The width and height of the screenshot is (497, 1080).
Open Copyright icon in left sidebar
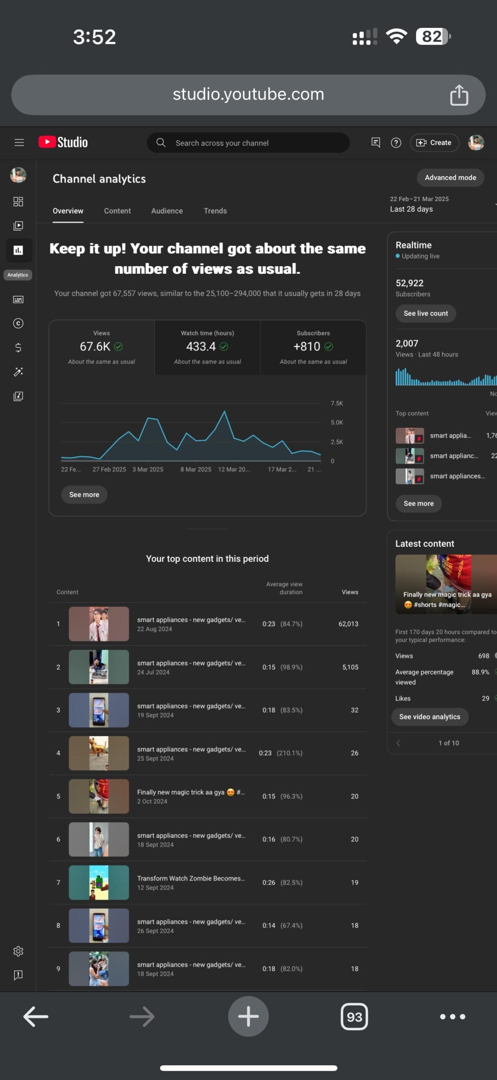(18, 324)
